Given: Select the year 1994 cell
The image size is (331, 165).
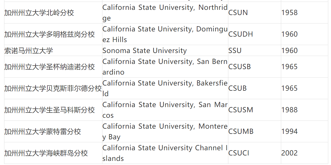Looking at the screenshot, I should click(x=289, y=131).
